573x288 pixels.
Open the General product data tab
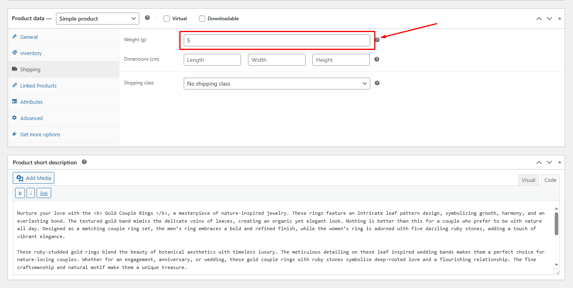[x=63, y=37]
